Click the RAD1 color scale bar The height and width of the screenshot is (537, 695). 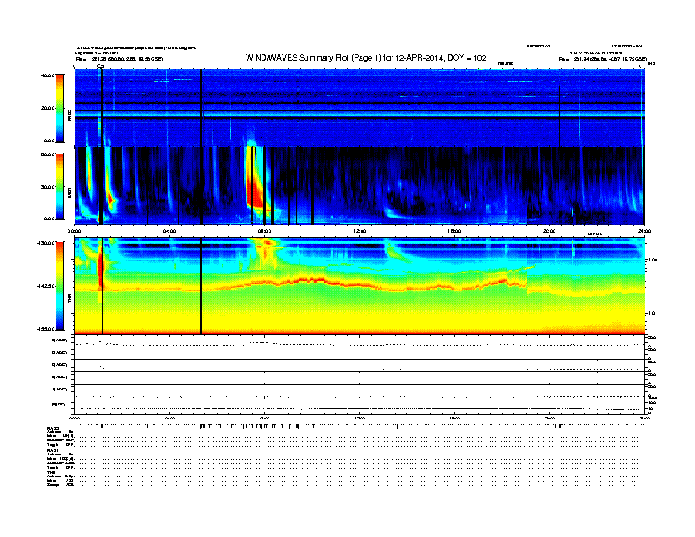click(x=60, y=187)
